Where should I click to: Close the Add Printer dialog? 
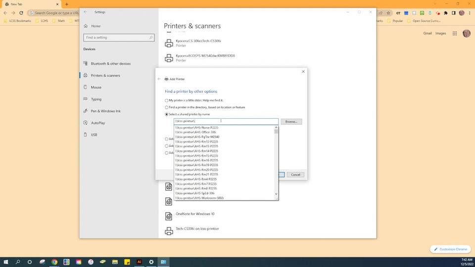tap(303, 71)
